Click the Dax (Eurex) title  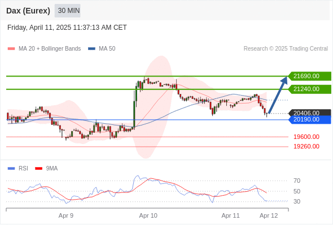point(28,11)
